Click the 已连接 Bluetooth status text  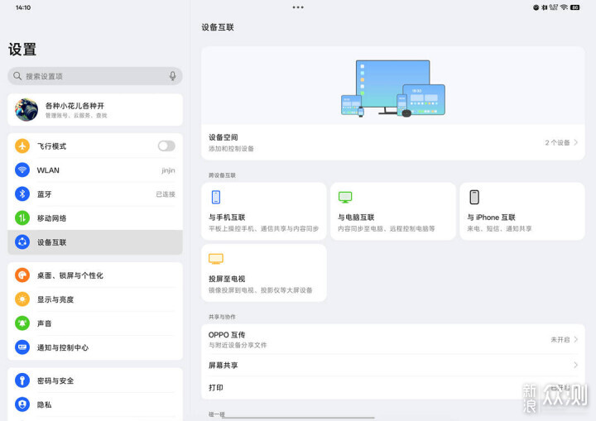166,194
